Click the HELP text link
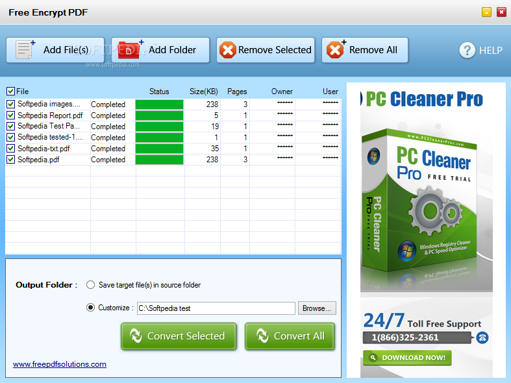511x383 pixels. click(490, 51)
